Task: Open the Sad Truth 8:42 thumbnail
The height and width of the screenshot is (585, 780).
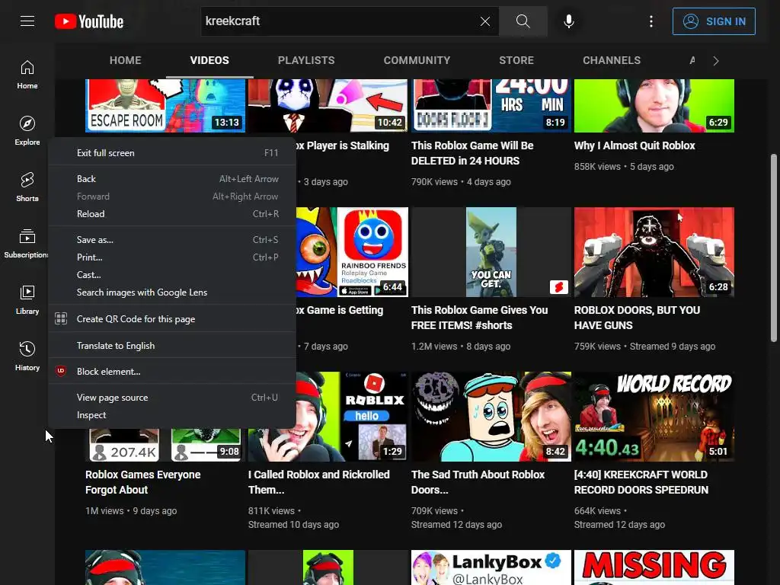Action: 491,417
